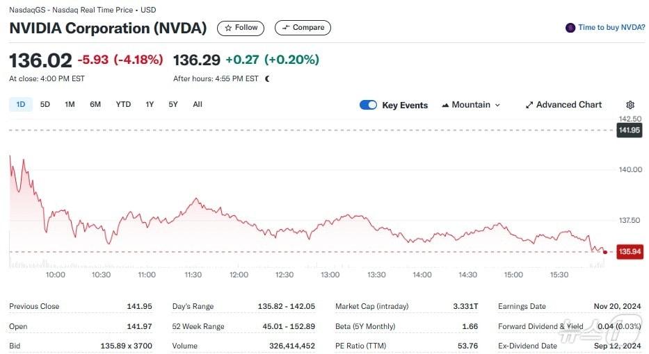Select the 5D time range tab
The width and height of the screenshot is (649, 354).
[45, 105]
